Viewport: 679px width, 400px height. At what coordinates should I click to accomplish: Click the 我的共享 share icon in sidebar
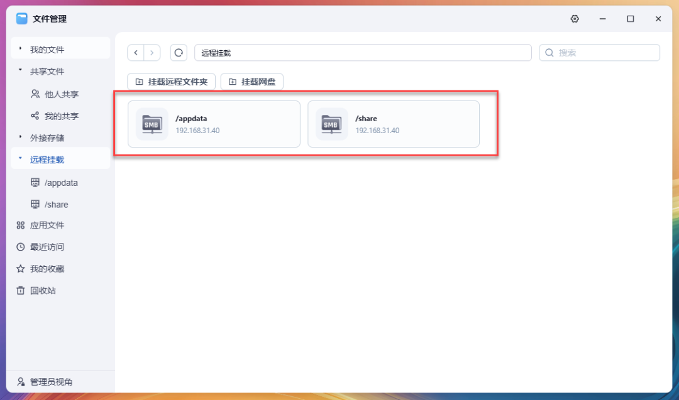[x=35, y=116]
